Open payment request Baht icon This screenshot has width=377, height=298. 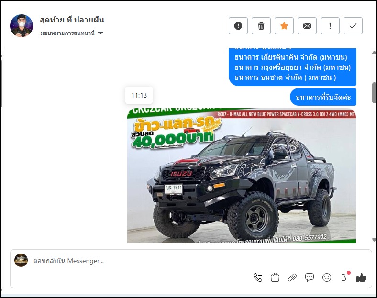click(x=344, y=277)
